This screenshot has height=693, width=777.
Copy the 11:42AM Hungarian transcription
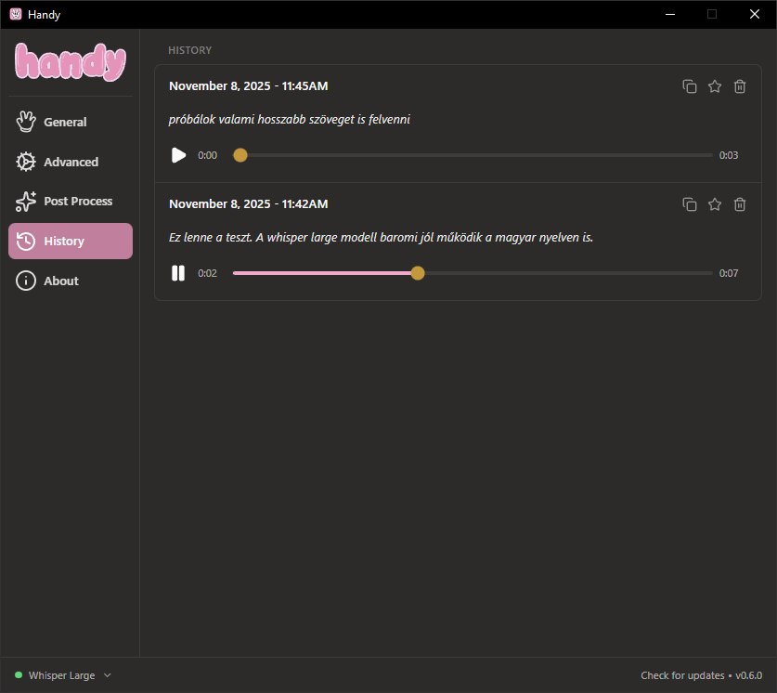coord(690,203)
